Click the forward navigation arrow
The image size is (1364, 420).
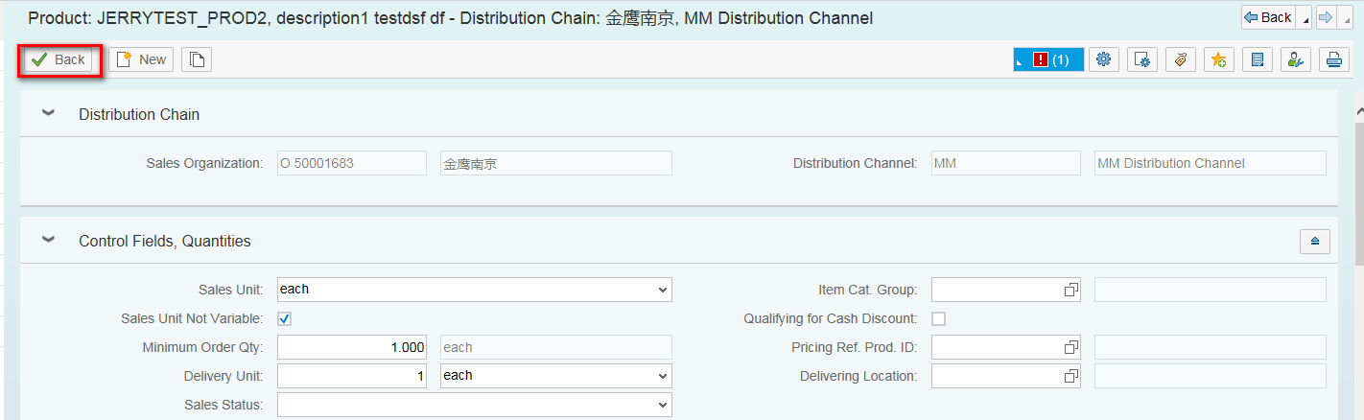click(1326, 17)
